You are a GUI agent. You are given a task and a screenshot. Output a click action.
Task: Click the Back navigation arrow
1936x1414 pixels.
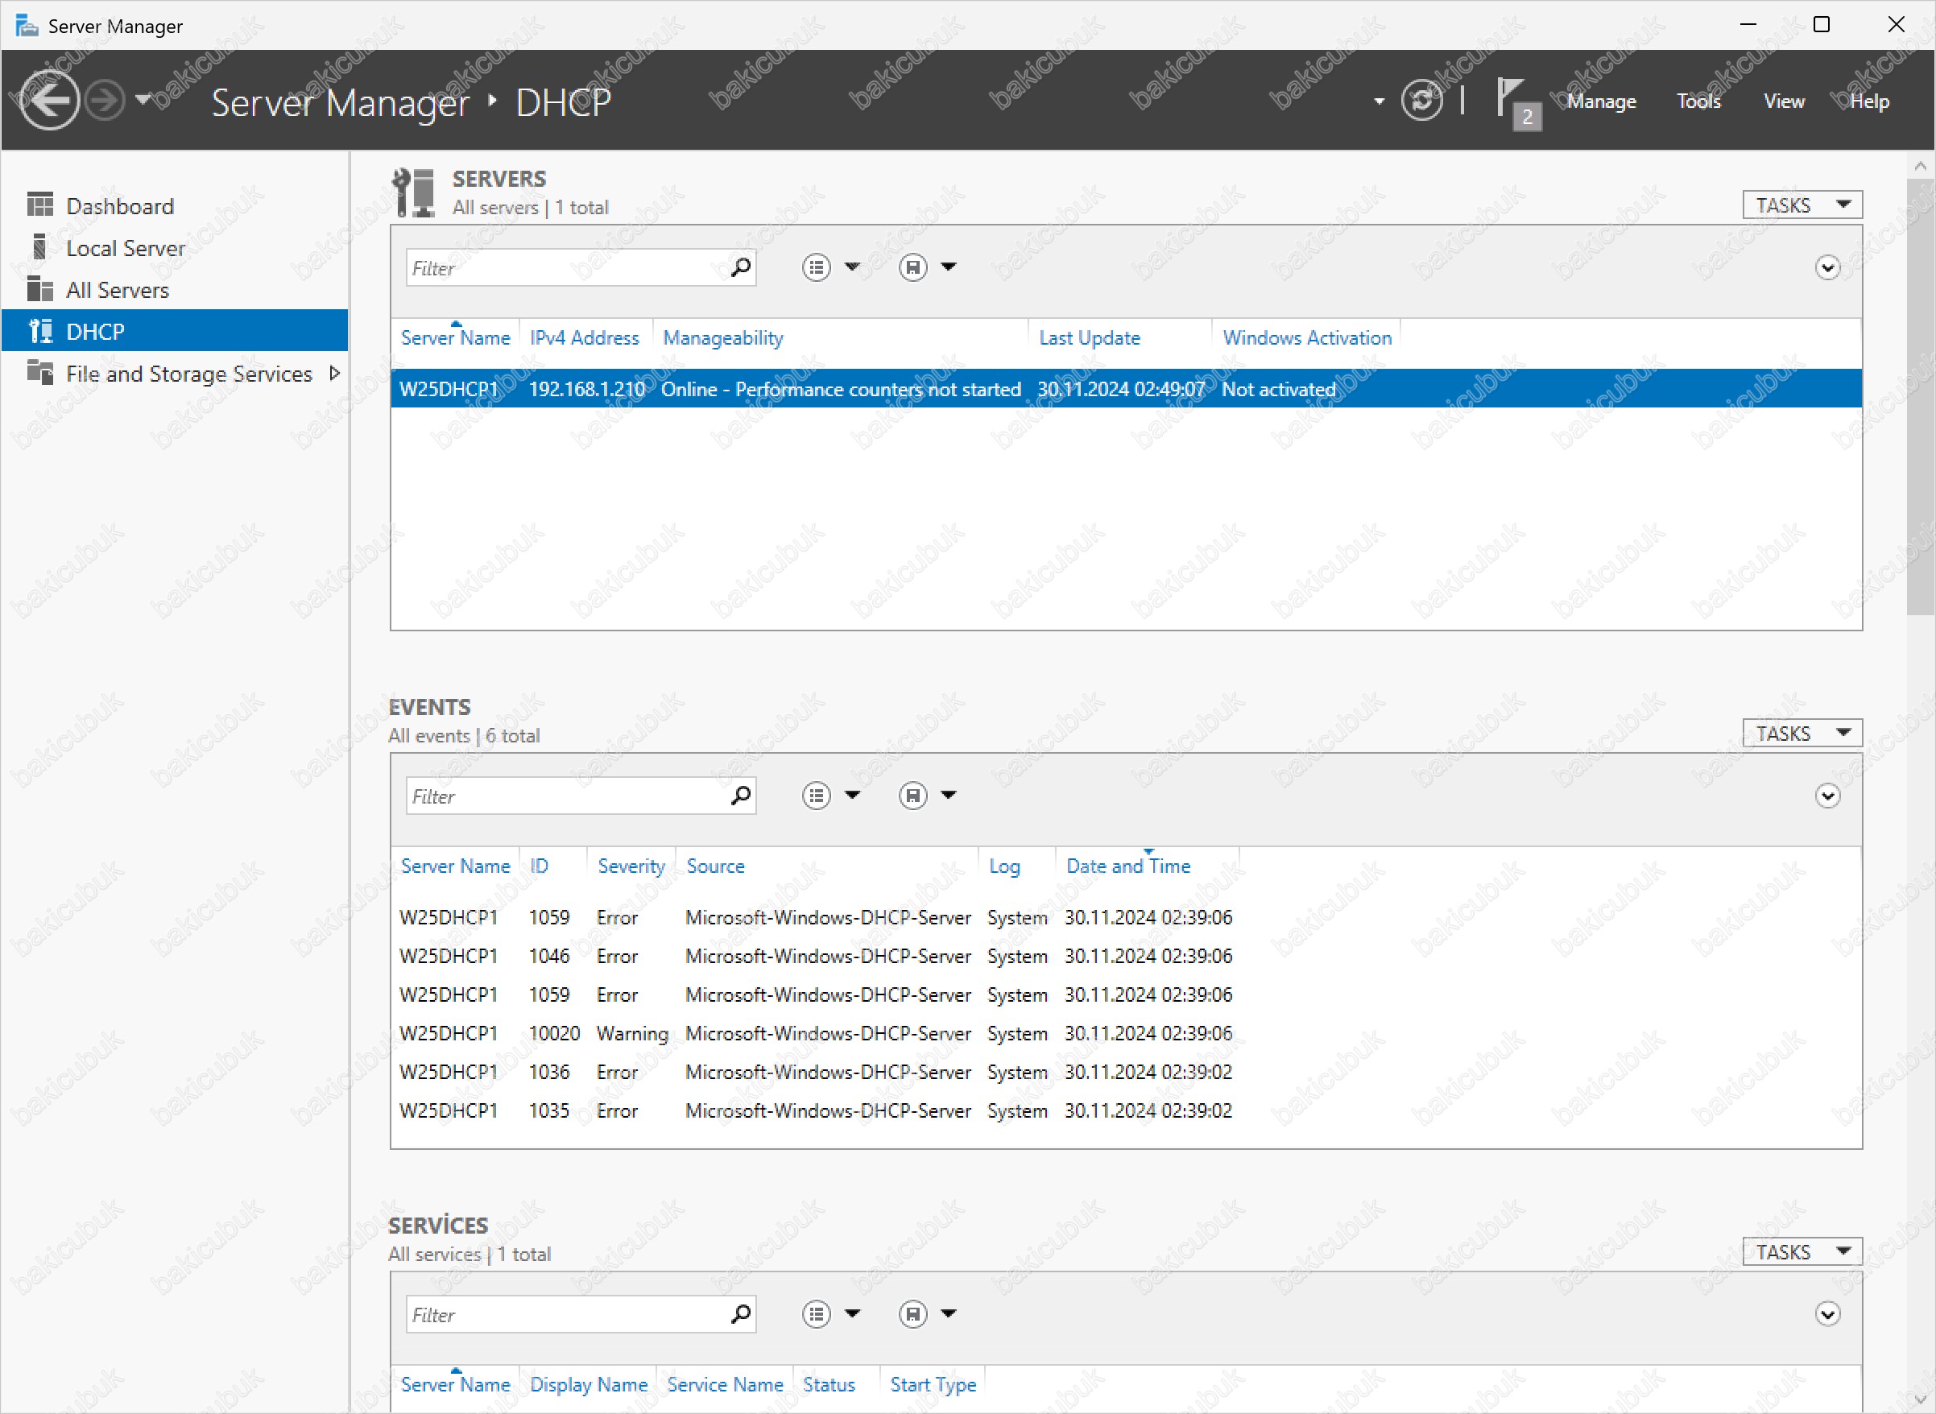tap(49, 101)
